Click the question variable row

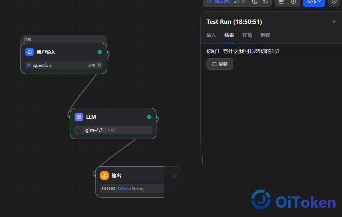(64, 65)
